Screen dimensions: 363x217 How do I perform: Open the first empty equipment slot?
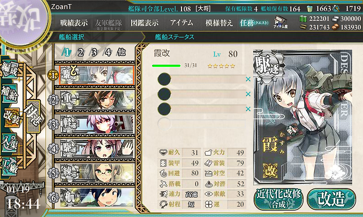coord(201,79)
